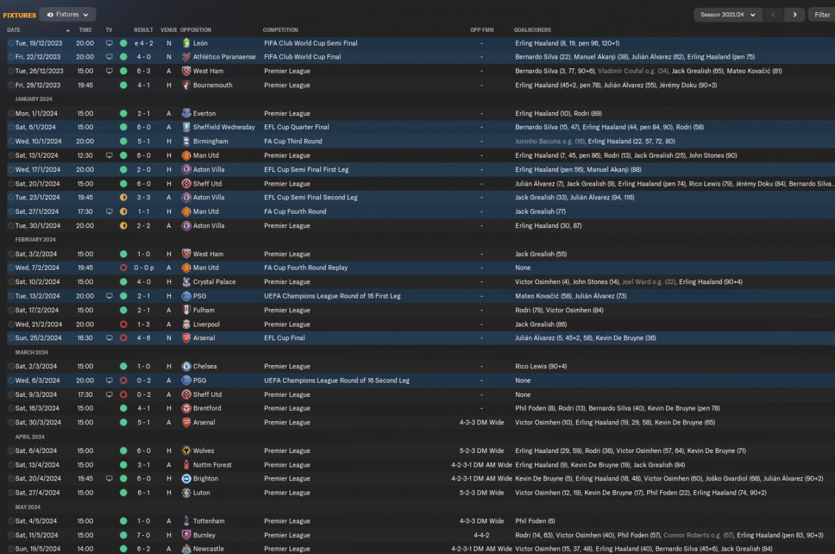Click the Nottm Forest club badge
The width and height of the screenshot is (835, 554).
[x=186, y=465]
